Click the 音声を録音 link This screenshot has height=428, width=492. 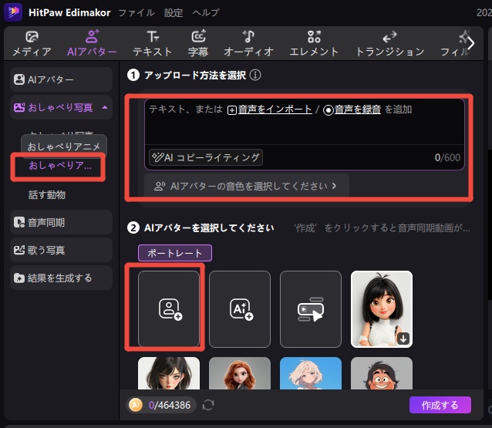358,110
